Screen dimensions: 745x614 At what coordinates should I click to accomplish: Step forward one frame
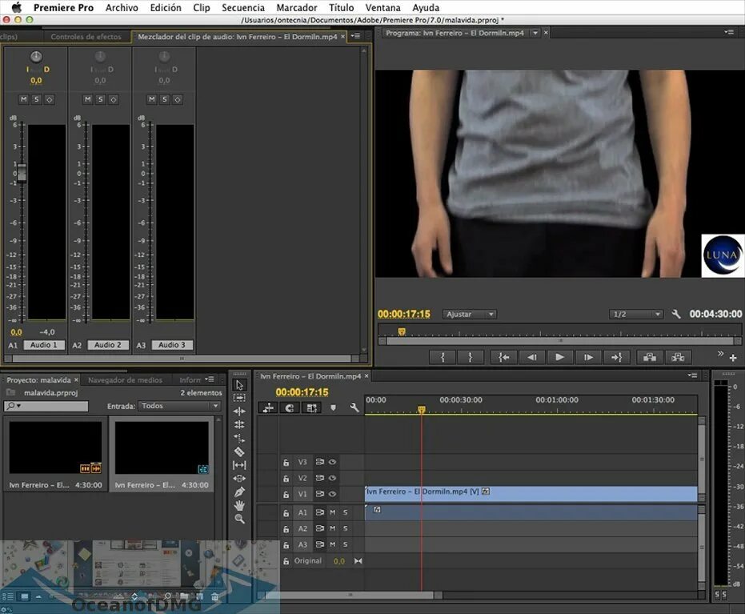[587, 357]
